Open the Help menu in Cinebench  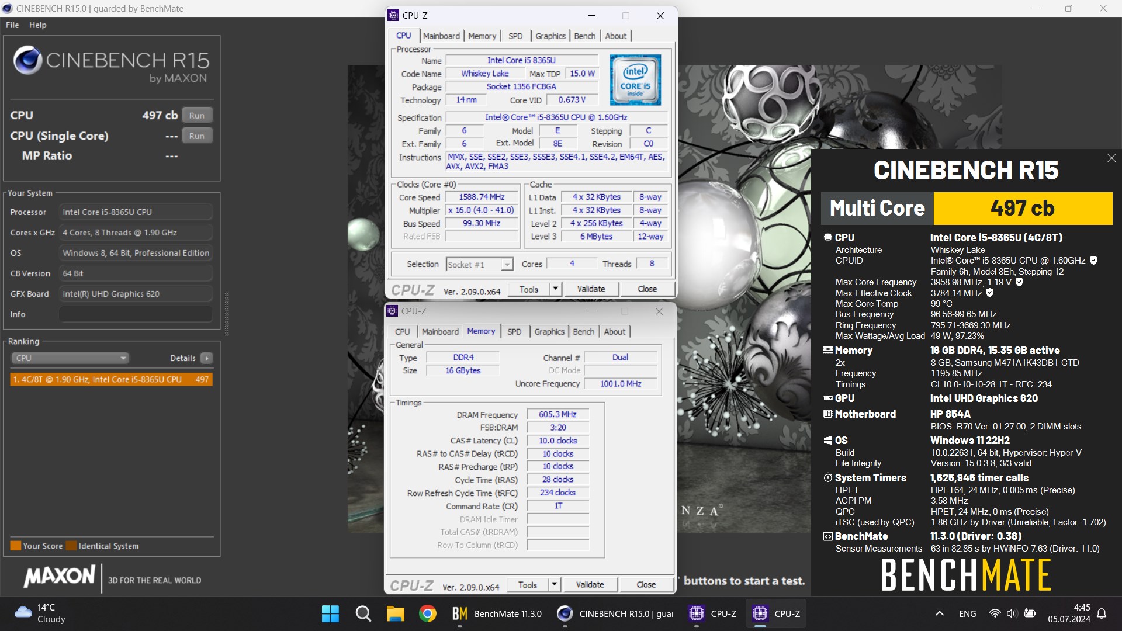tap(38, 25)
